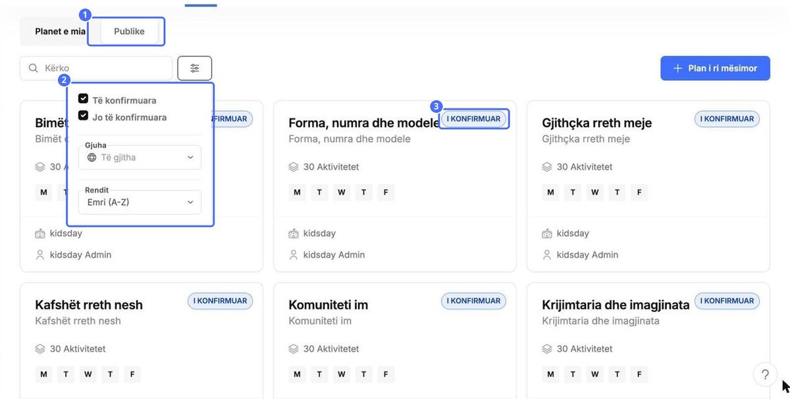Click the layers icon on the Gjithçka rreth meje card
This screenshot has width=790, height=399.
point(547,167)
